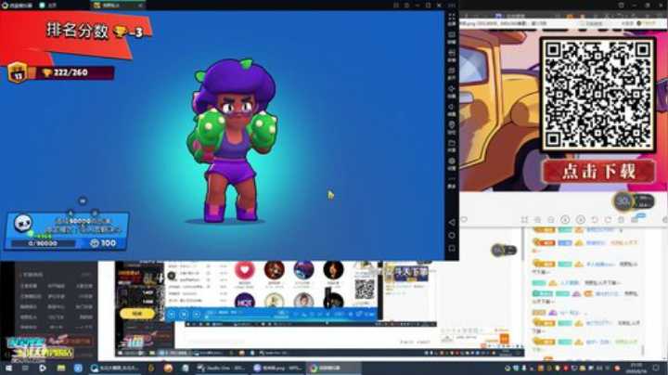Click pause button in the music player
This screenshot has height=375, width=668.
coord(184,314)
